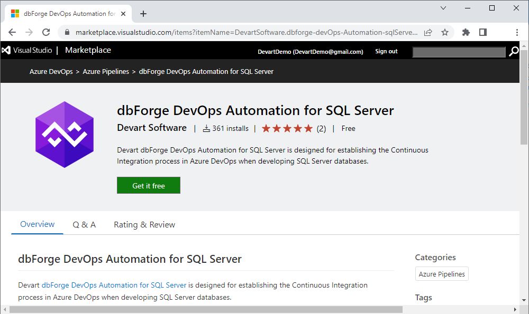Click the browser forward arrow

click(29, 32)
